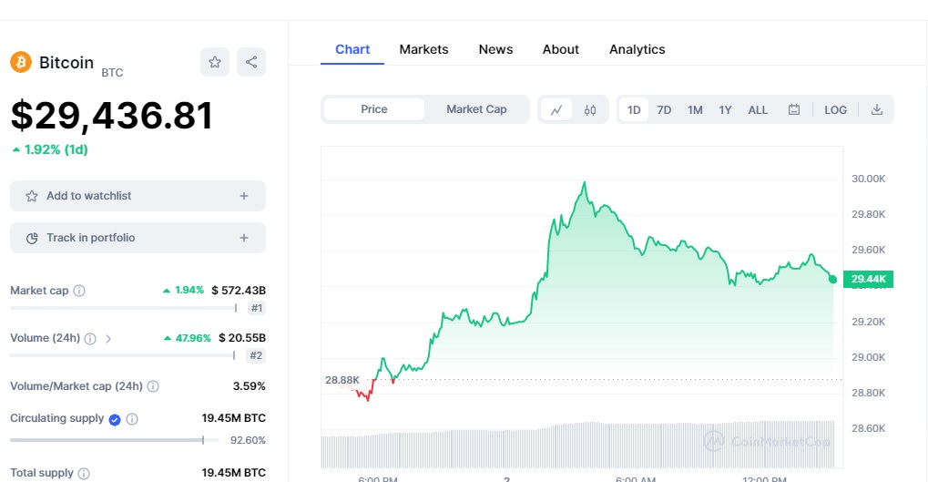The width and height of the screenshot is (928, 482).
Task: Select the Price chart toggle
Action: pyautogui.click(x=374, y=109)
